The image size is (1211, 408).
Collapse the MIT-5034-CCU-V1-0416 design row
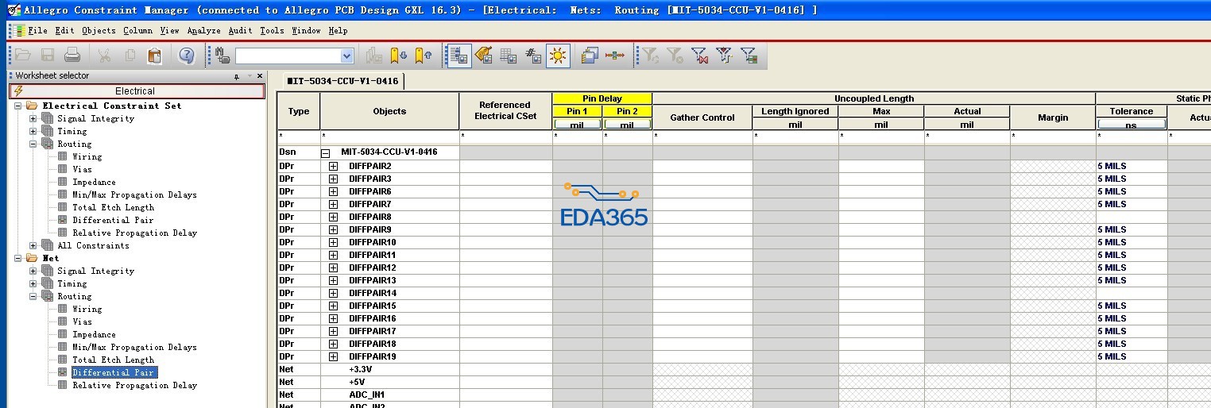tap(325, 152)
